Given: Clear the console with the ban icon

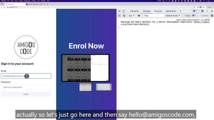Looking at the screenshot, I should (x=124, y=16).
